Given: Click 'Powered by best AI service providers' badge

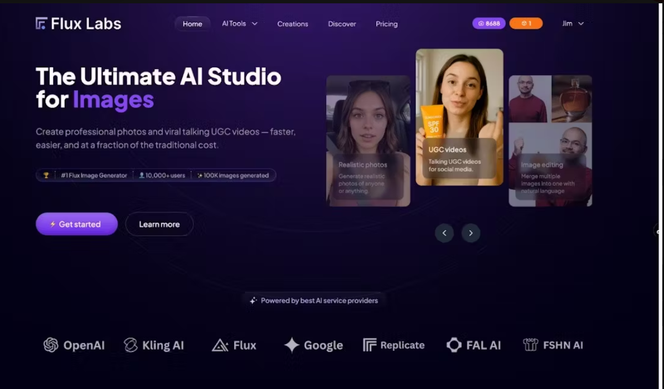Looking at the screenshot, I should point(314,301).
